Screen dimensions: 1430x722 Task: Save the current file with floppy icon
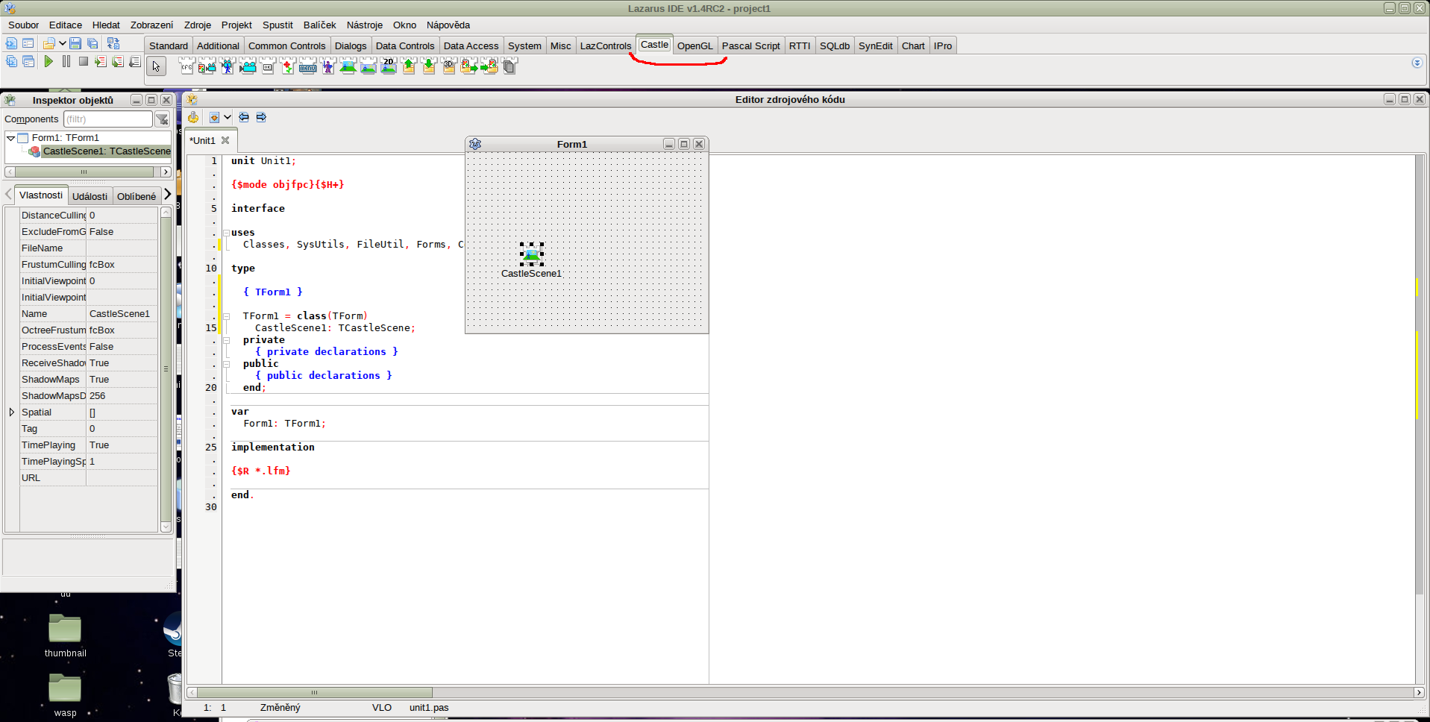(x=75, y=43)
